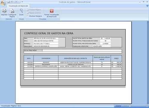Image resolution: width=149 pixels, height=108 pixels.
Task: Click the Excel help icon in the ribbon
Action: pyautogui.click(x=148, y=6)
